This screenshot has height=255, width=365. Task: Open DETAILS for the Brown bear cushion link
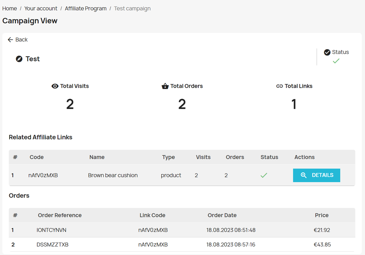pyautogui.click(x=316, y=175)
